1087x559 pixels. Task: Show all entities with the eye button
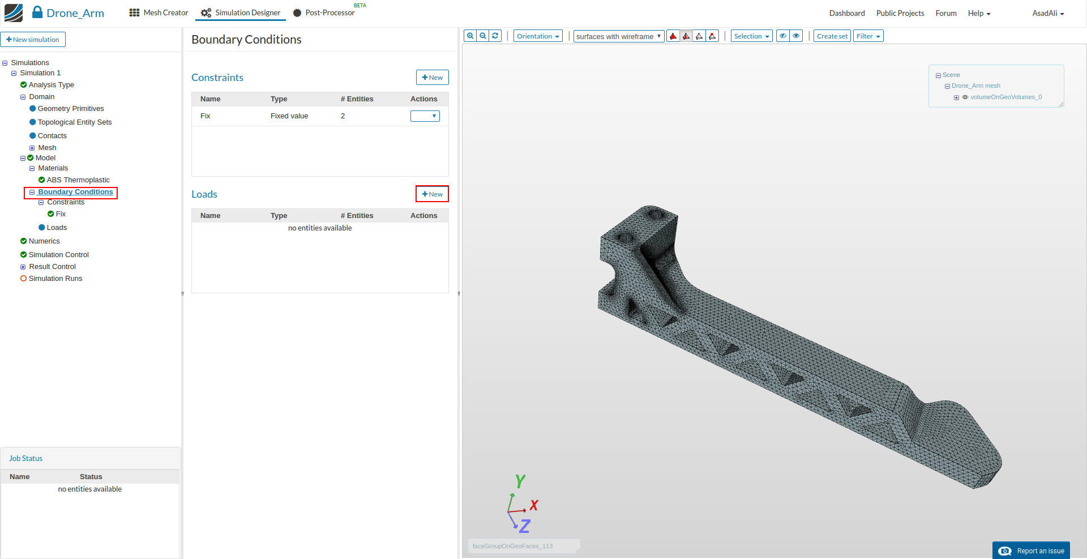click(796, 36)
